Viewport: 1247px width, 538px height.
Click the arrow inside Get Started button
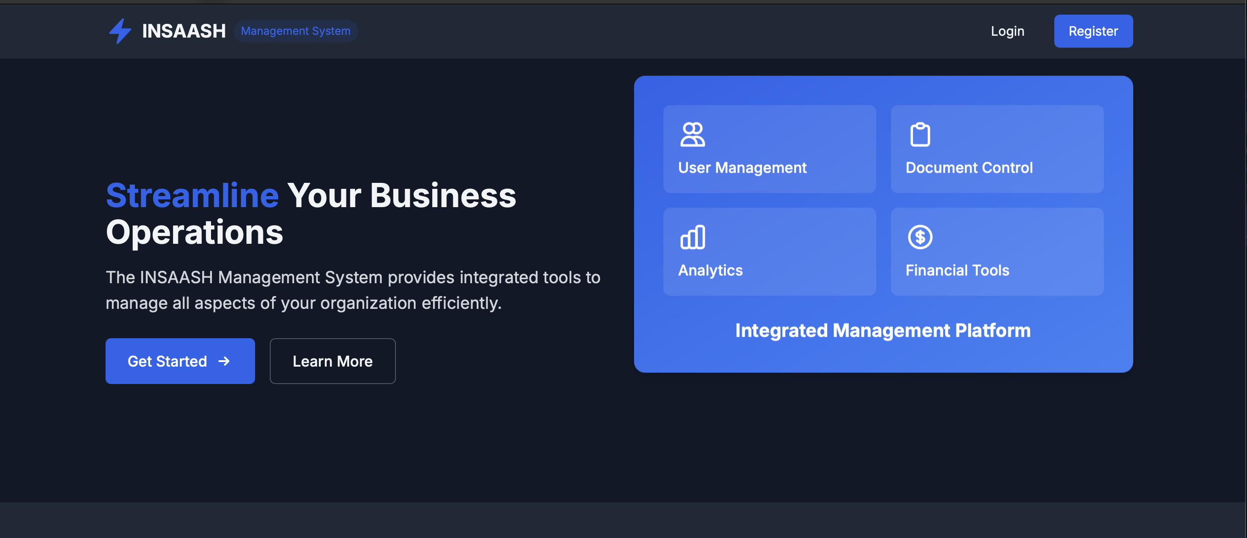pyautogui.click(x=223, y=361)
